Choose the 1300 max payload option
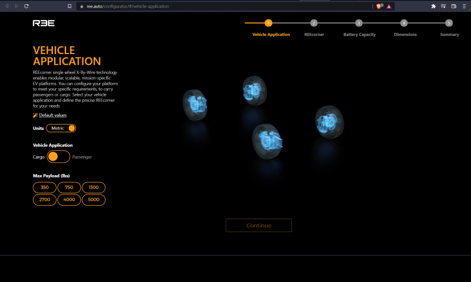Image resolution: width=471 pixels, height=282 pixels. coord(94,187)
